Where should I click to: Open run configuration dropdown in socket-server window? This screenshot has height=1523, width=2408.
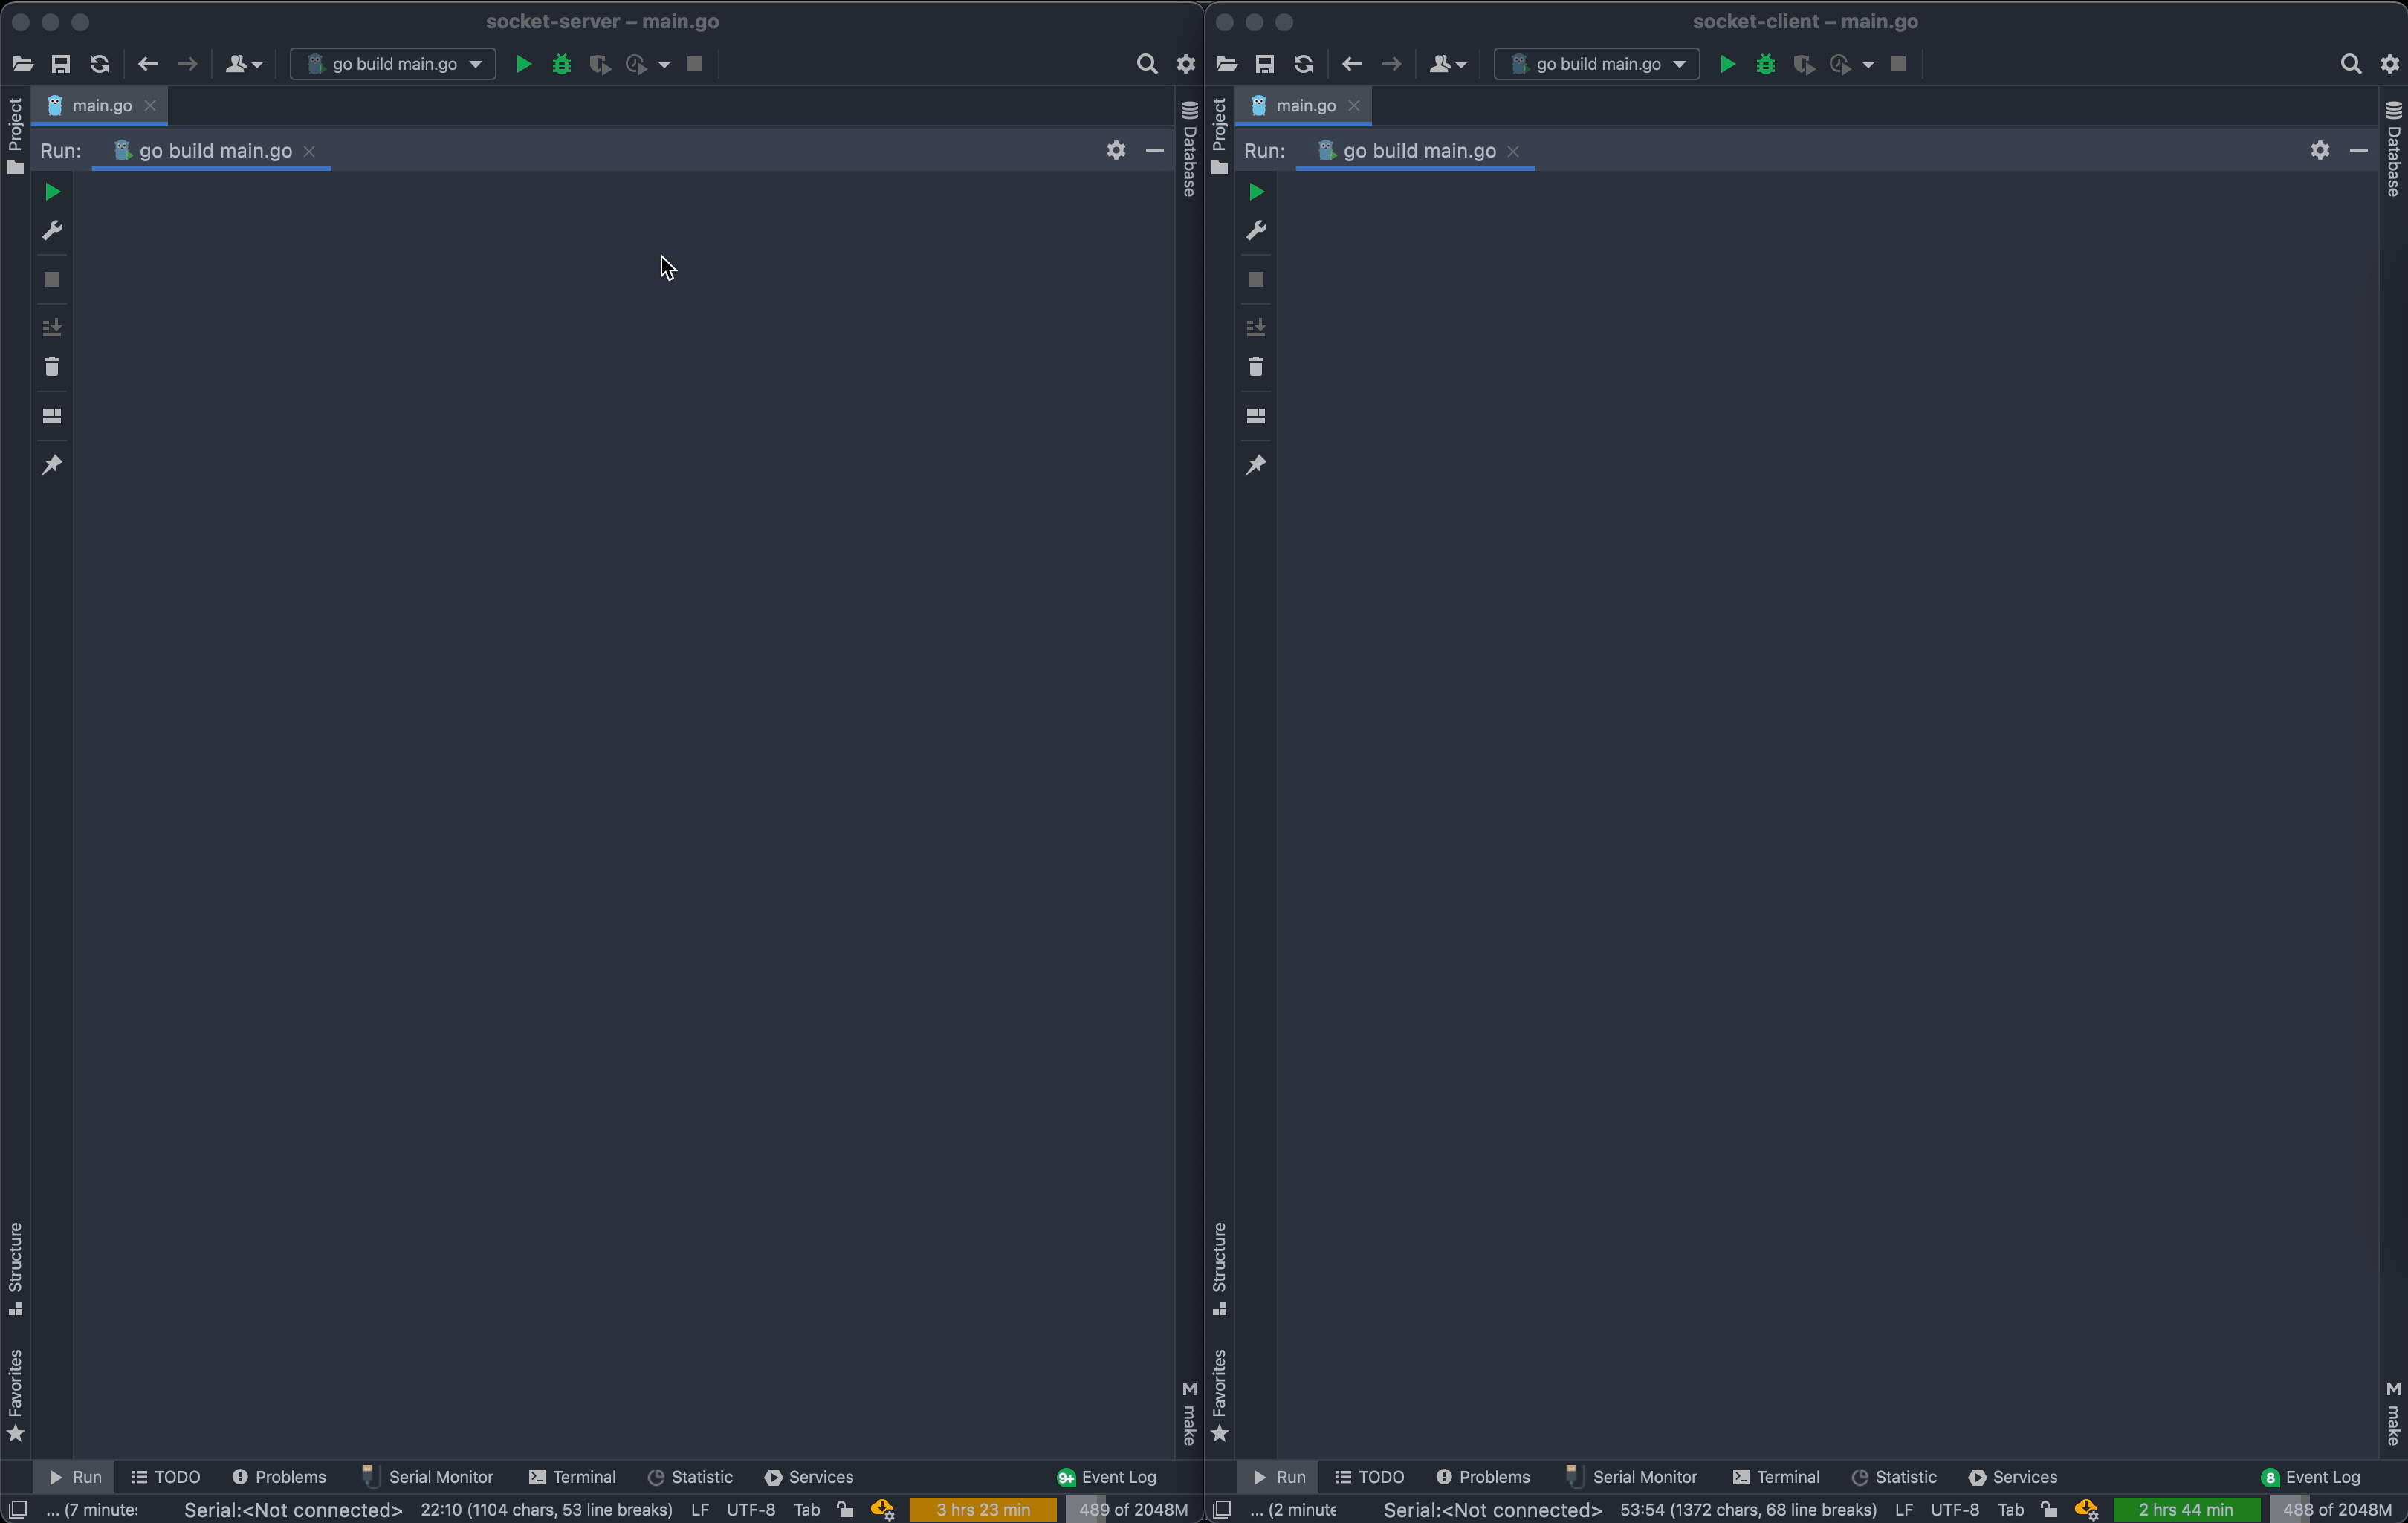click(x=393, y=65)
